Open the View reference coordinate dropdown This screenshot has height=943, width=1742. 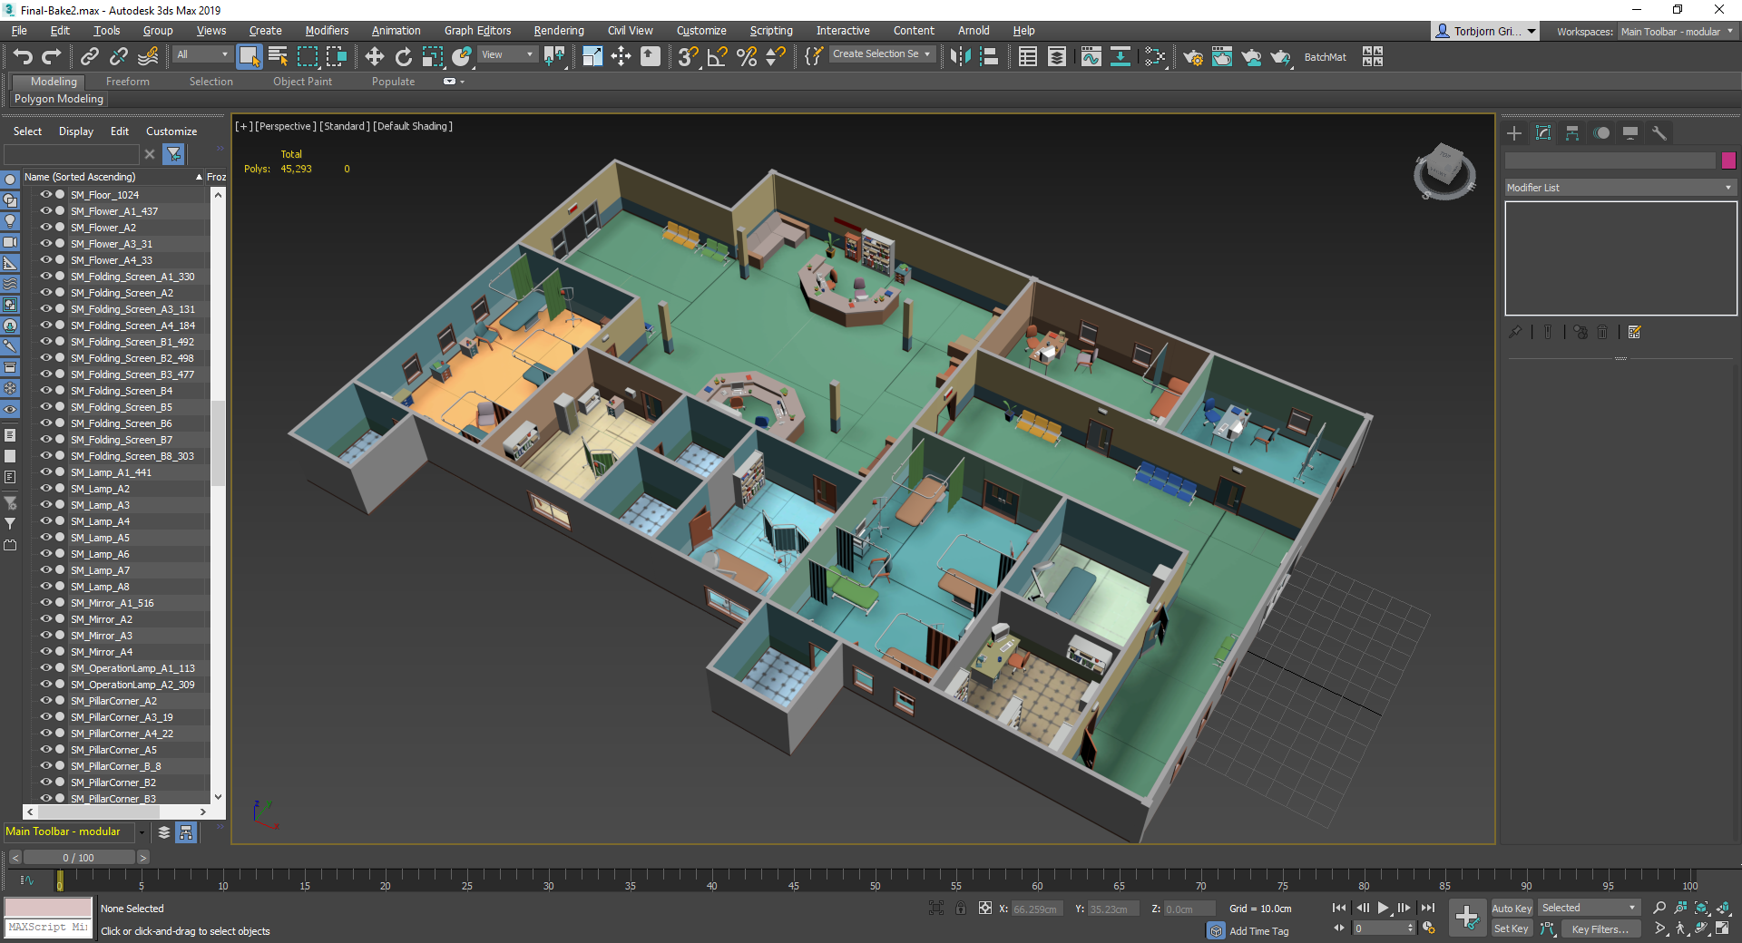click(508, 54)
